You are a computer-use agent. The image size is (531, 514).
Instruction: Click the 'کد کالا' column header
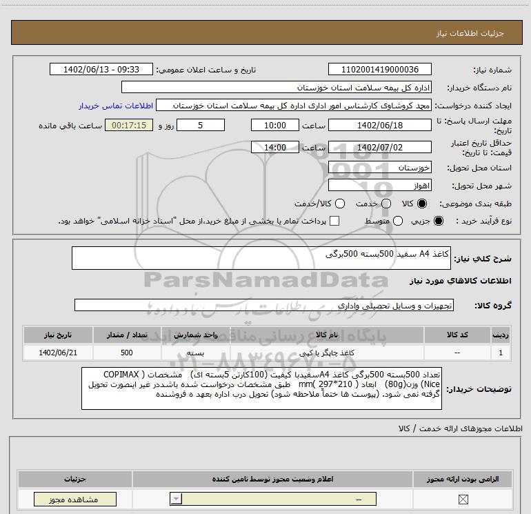[x=457, y=335]
